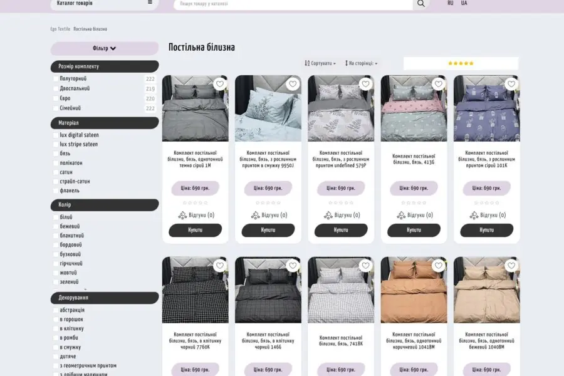Viewport: 564px width, 376px height.
Task: Click Купити for the 579P set
Action: 341,230
